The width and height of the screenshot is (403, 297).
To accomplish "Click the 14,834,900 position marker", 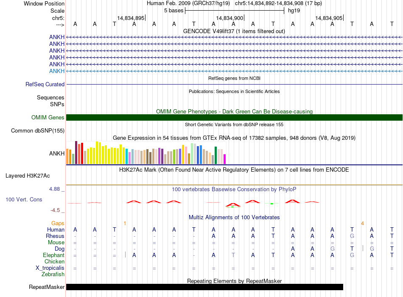I will pyautogui.click(x=230, y=18).
